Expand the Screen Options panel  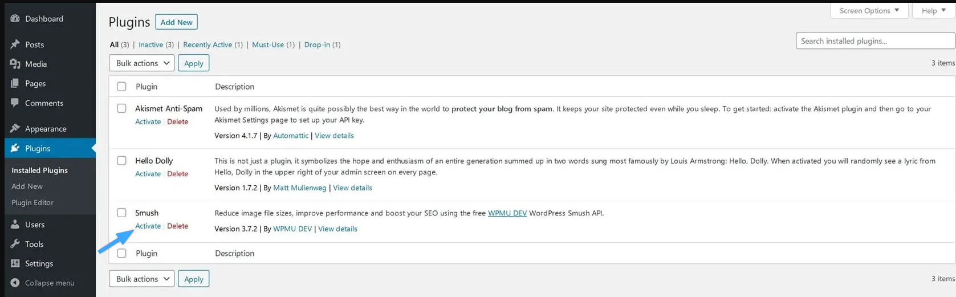[869, 11]
